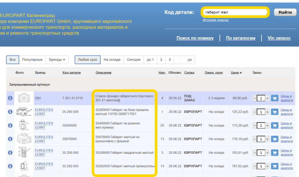Increase quantity for part 35.282.000
Image resolution: width=299 pixels, height=177 pixels.
tap(267, 166)
